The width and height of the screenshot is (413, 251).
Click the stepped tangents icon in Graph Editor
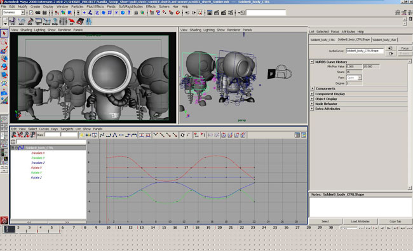click(x=128, y=135)
